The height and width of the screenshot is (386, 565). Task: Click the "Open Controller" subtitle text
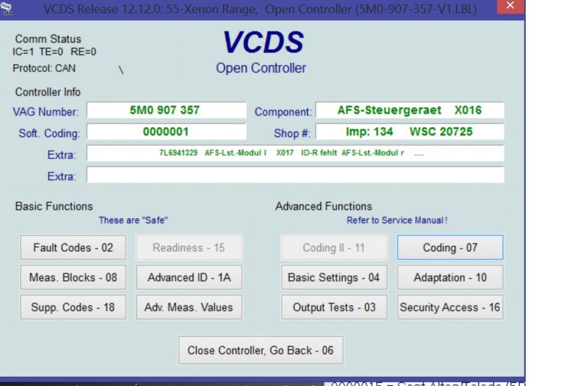261,68
